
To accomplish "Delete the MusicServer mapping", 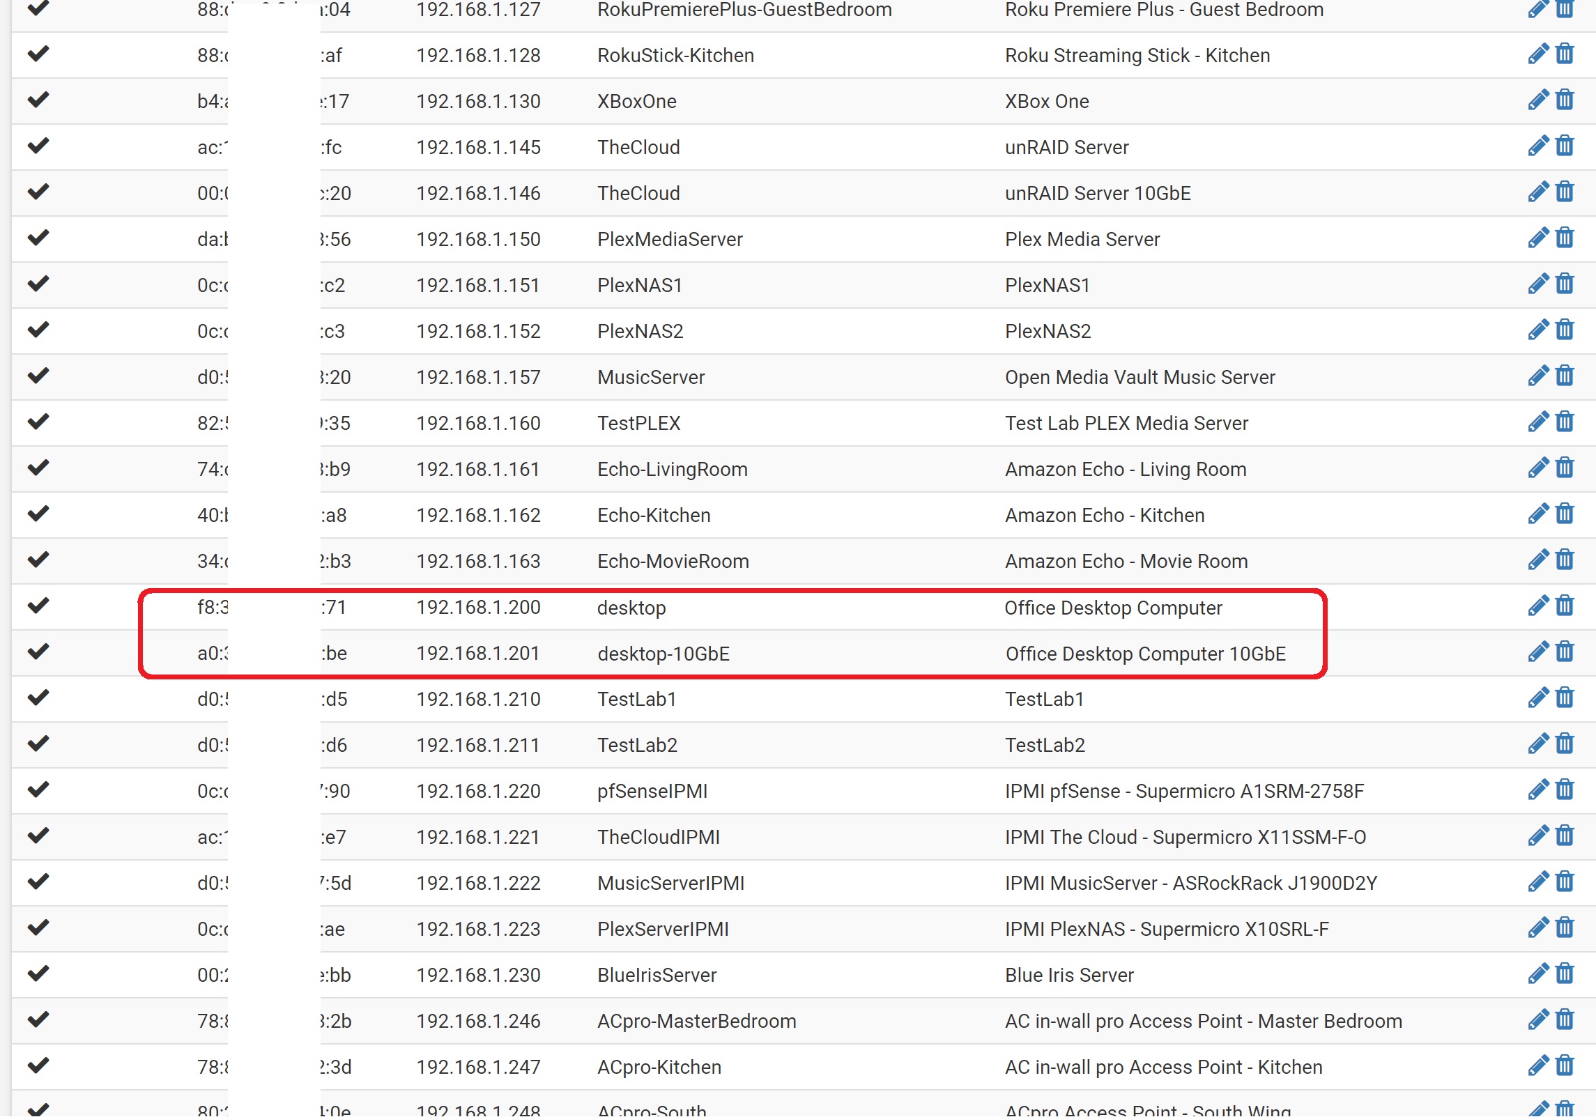I will click(x=1565, y=376).
